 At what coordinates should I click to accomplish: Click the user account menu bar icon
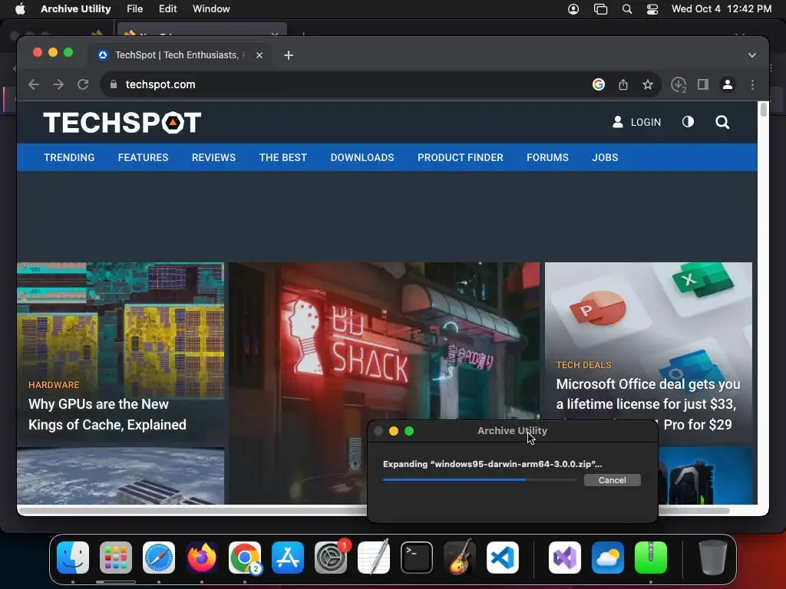(x=573, y=8)
